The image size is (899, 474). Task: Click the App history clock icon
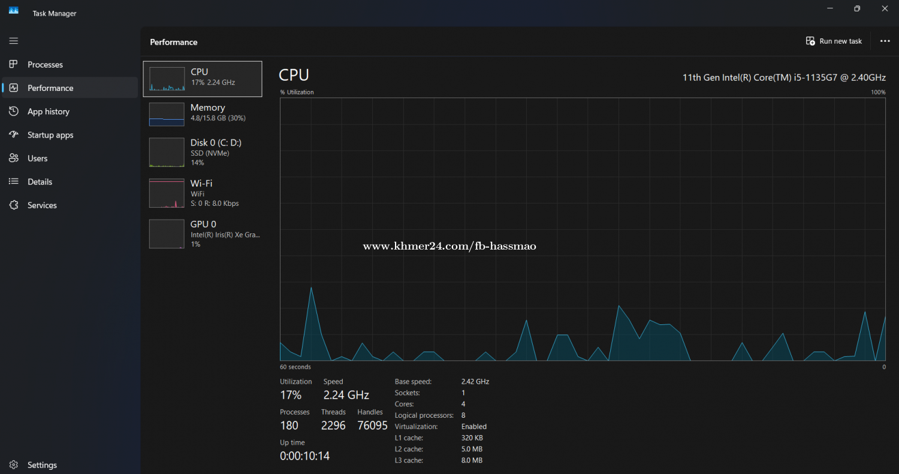14,111
